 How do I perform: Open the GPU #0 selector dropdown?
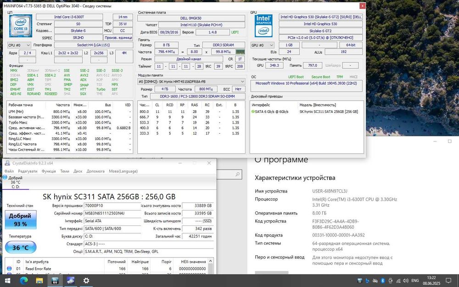pyautogui.click(x=262, y=45)
